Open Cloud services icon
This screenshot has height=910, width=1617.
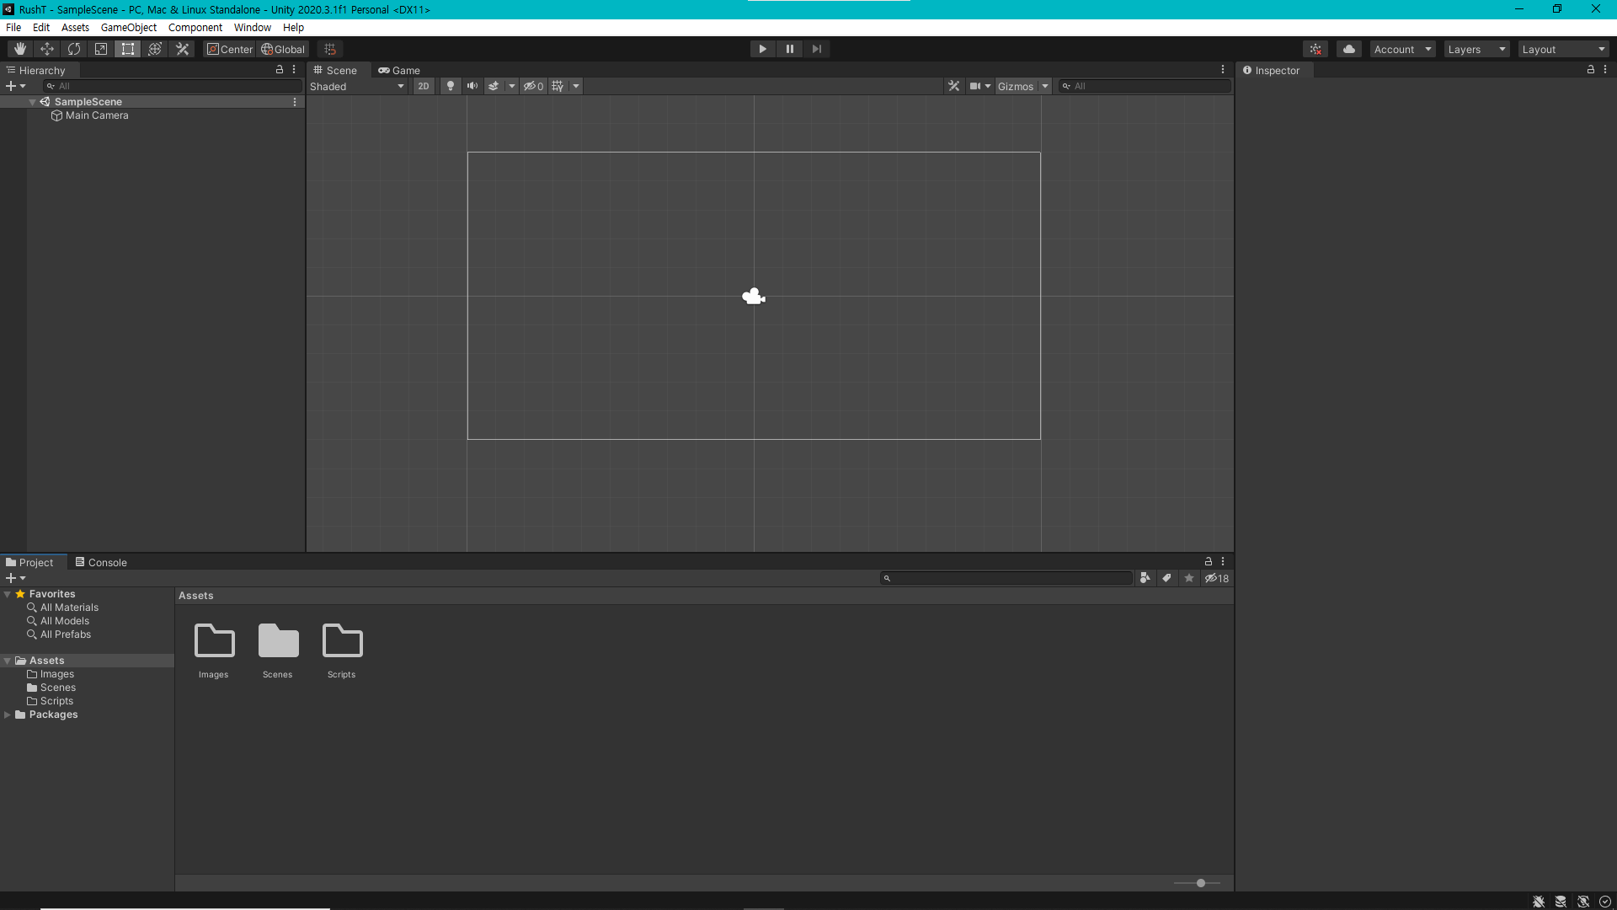pyautogui.click(x=1348, y=49)
